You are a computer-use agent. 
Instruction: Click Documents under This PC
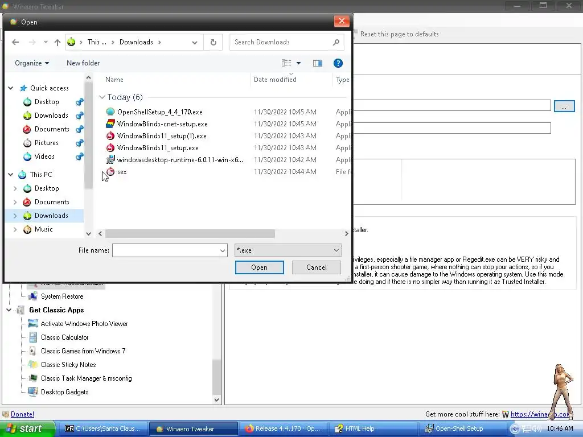pyautogui.click(x=52, y=202)
